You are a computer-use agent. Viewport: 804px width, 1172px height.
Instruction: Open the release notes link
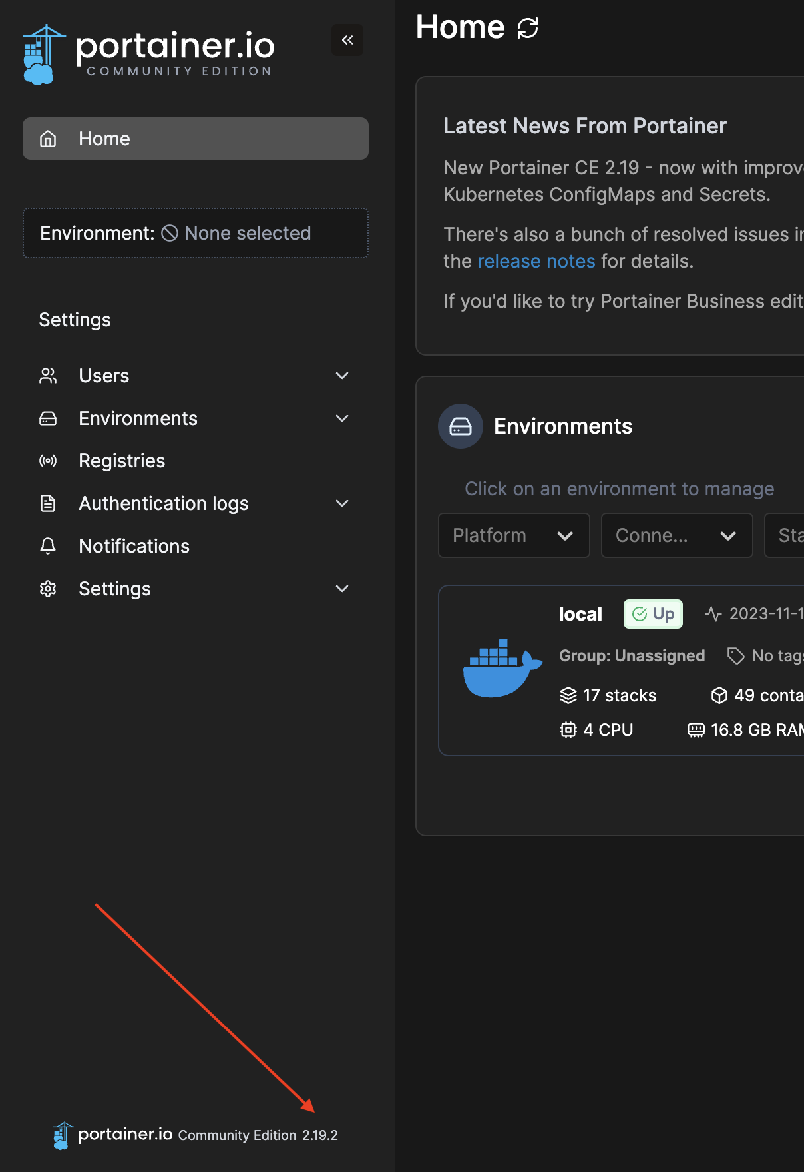pos(536,261)
